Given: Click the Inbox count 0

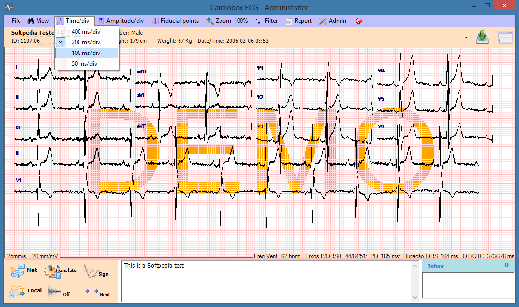Looking at the screenshot, I should (x=507, y=265).
